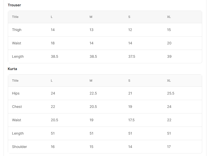Select the Chest row label
The height and width of the screenshot is (156, 209).
[x=17, y=107]
